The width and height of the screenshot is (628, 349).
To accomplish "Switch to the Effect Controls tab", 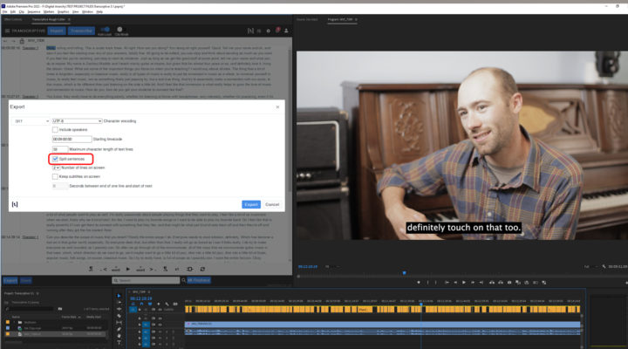I will tap(14, 19).
